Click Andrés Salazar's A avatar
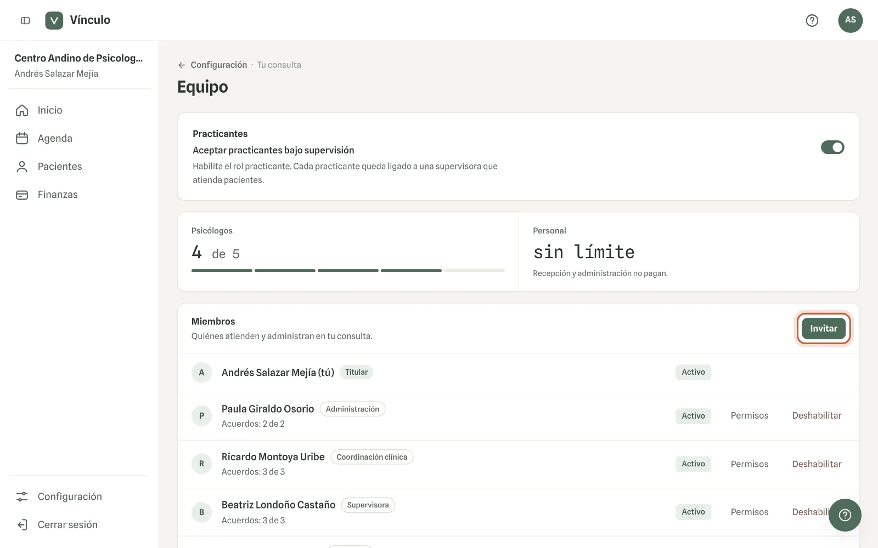The width and height of the screenshot is (878, 548). click(x=201, y=372)
